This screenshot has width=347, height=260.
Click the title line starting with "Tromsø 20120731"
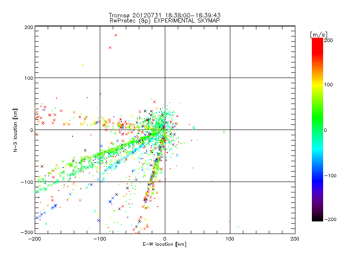click(164, 15)
